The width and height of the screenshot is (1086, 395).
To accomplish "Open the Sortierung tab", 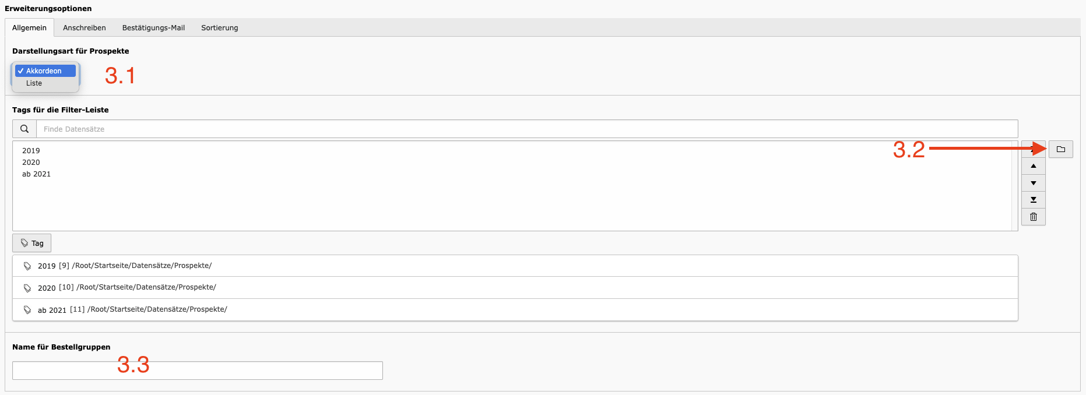I will coord(220,27).
